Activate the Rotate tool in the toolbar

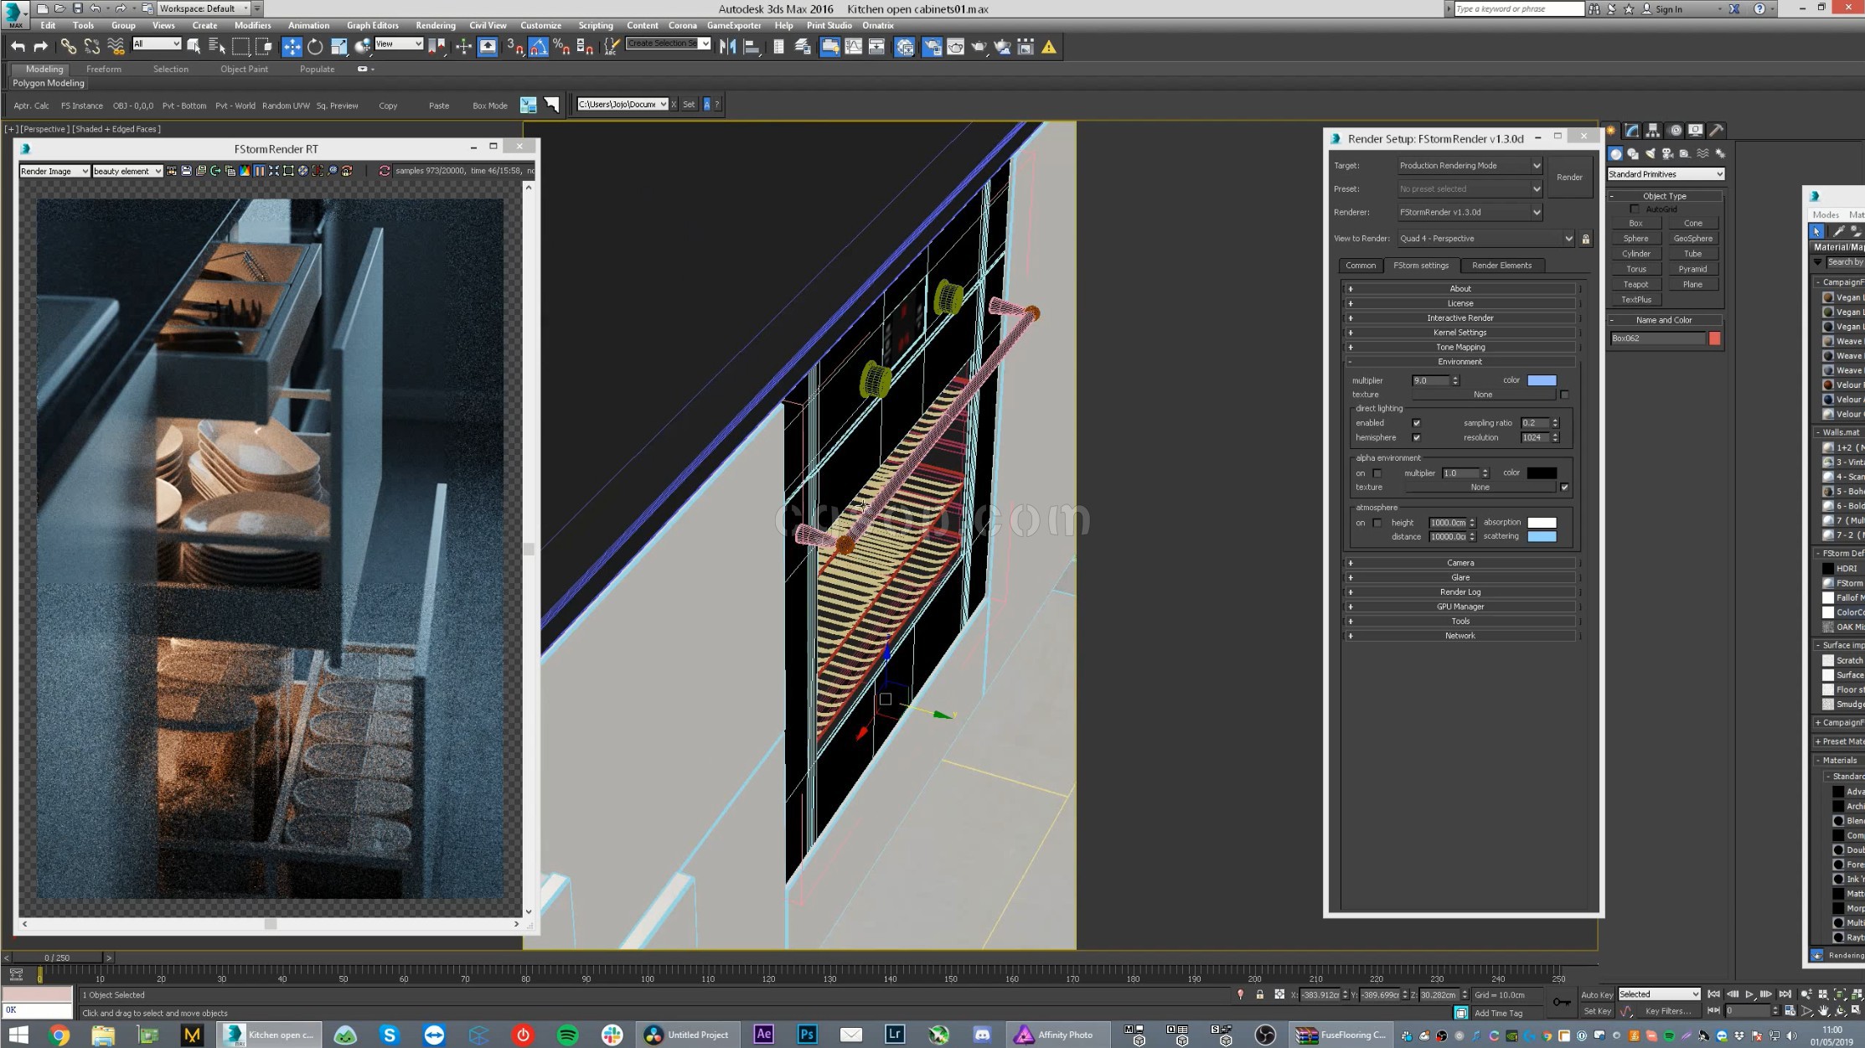tap(315, 47)
